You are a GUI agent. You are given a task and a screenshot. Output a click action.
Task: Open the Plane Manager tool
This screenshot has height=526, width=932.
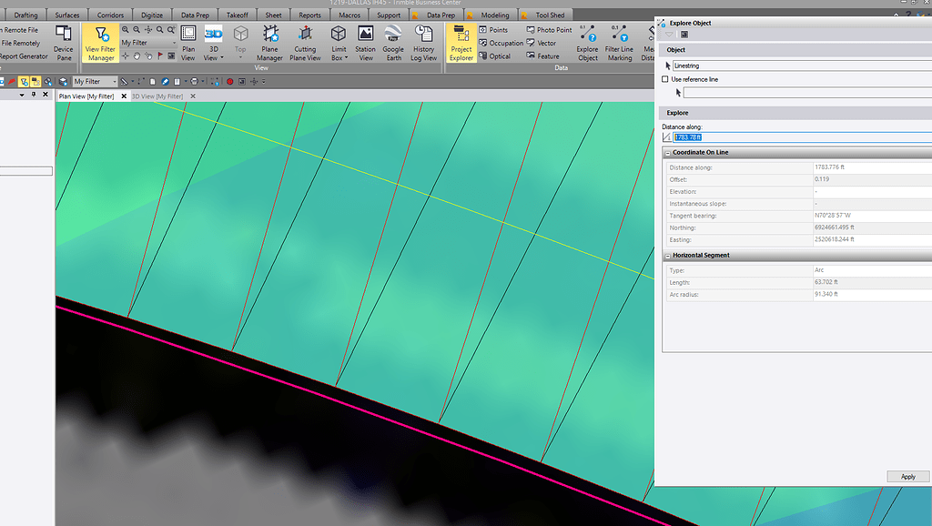269,43
